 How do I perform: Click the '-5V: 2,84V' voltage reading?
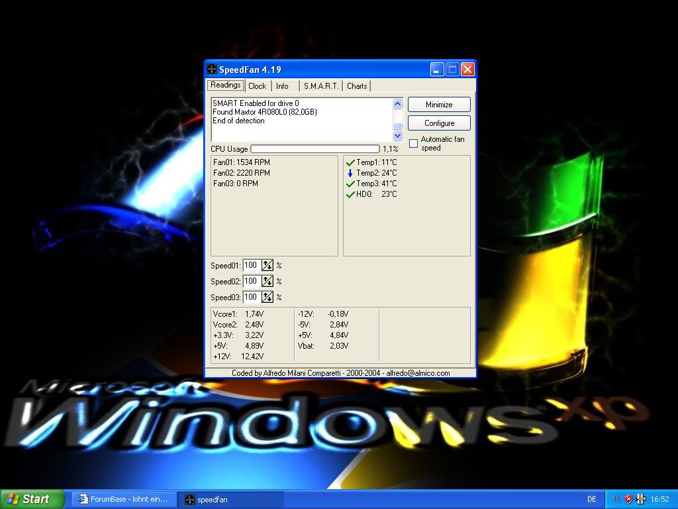[323, 325]
